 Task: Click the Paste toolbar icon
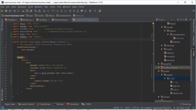click(31, 11)
